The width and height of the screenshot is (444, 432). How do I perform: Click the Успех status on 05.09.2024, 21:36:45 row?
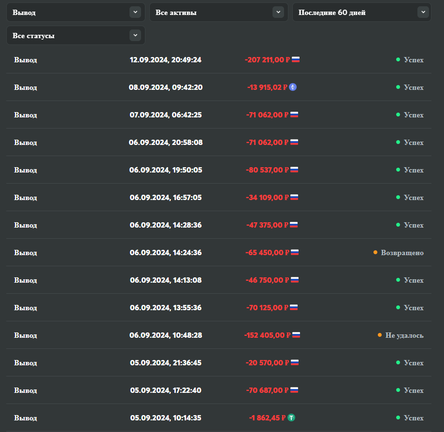coord(414,363)
